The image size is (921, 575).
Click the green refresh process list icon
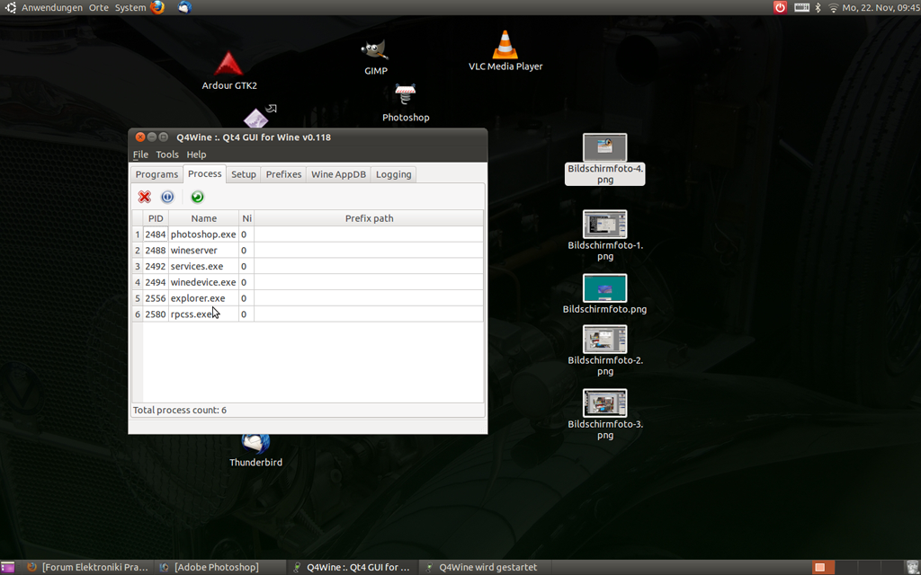point(197,197)
